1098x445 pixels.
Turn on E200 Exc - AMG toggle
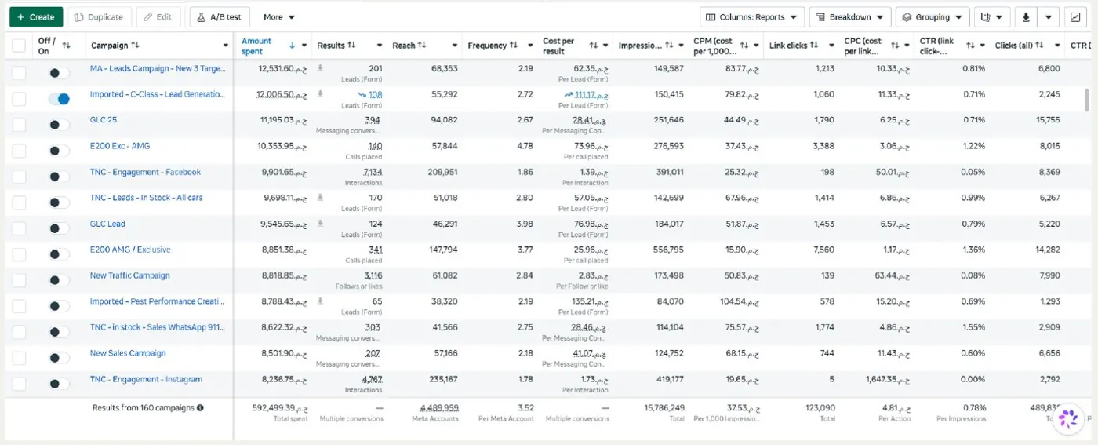pyautogui.click(x=59, y=151)
